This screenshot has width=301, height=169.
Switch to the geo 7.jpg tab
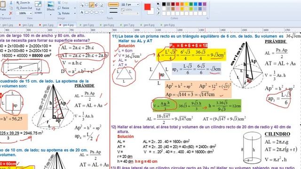pyautogui.click(x=127, y=25)
